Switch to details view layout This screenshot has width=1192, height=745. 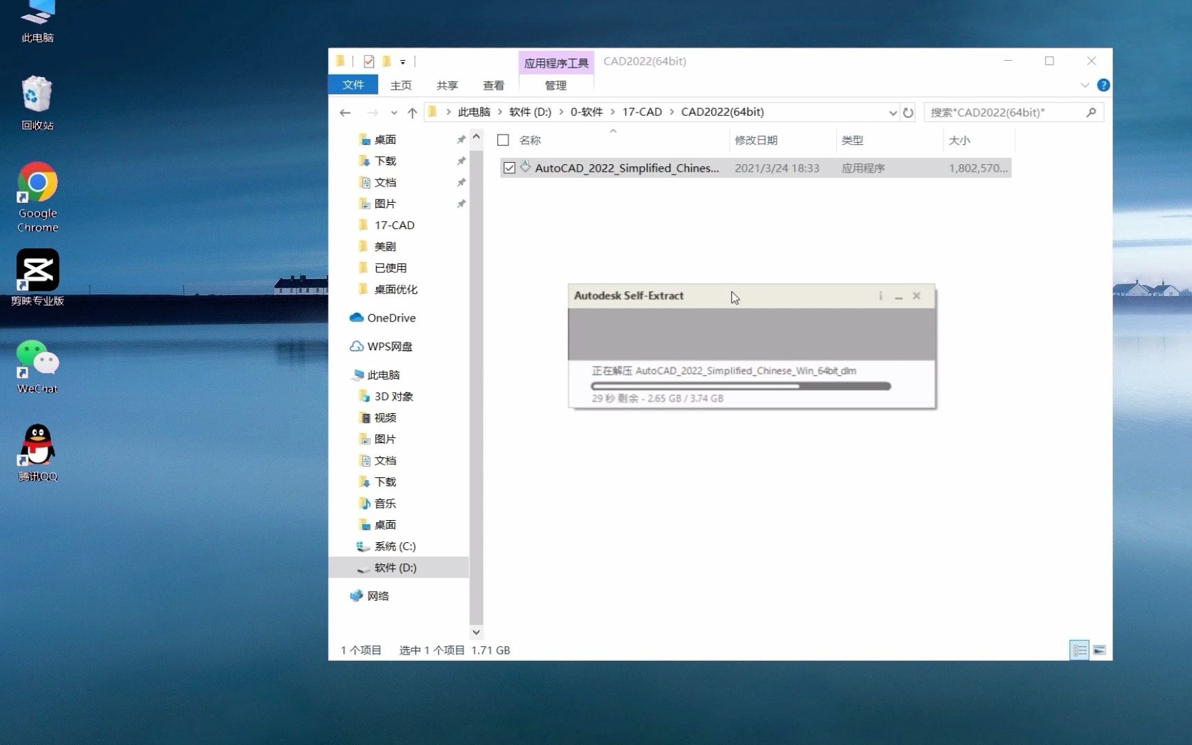tap(1080, 650)
